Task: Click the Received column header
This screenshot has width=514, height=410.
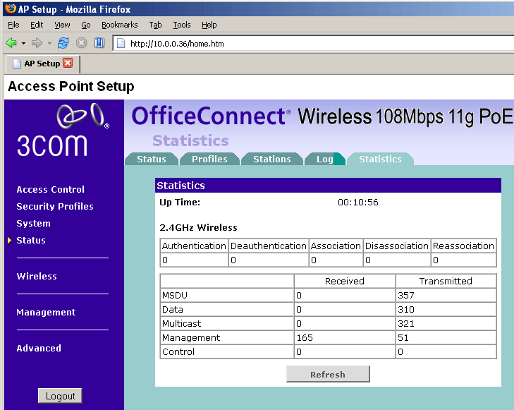Action: (345, 281)
